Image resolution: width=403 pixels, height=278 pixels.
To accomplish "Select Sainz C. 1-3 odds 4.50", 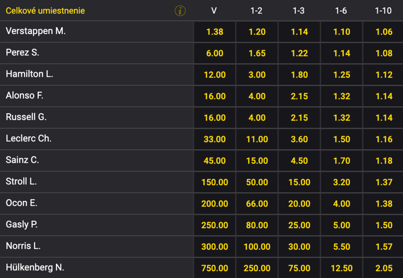I will pyautogui.click(x=299, y=161).
